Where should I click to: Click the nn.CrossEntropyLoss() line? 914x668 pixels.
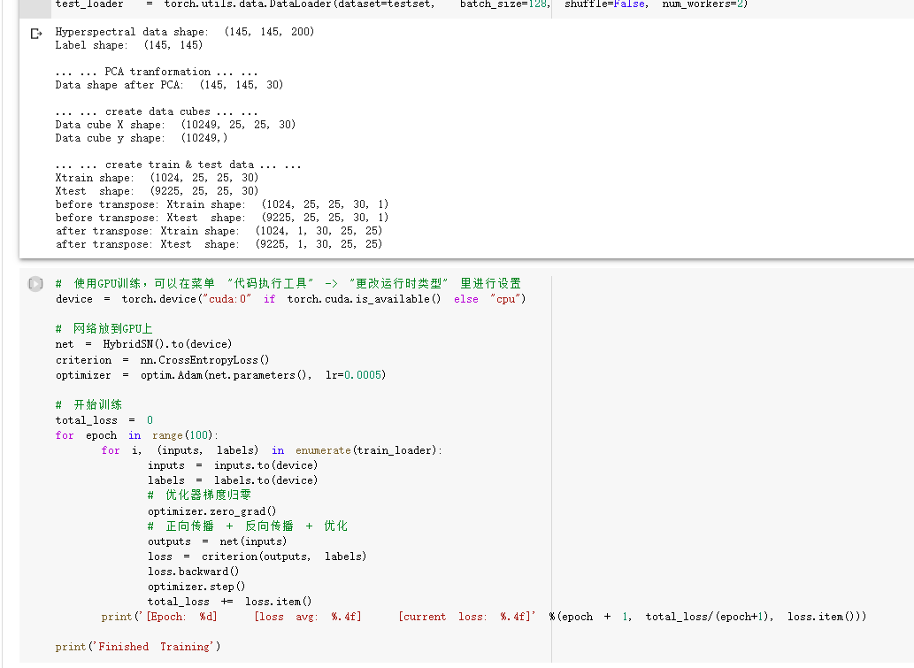pos(163,360)
